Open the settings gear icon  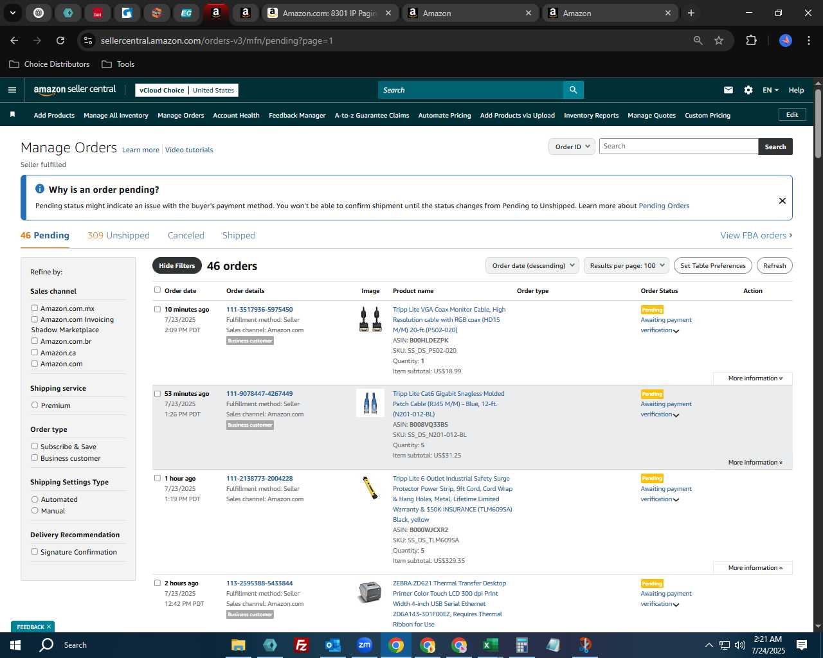pos(748,90)
